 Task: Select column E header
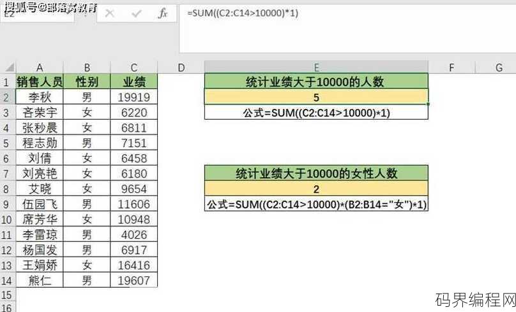tap(316, 67)
